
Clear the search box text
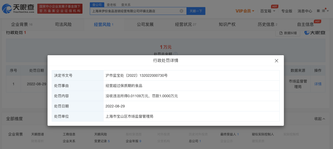(x=181, y=11)
